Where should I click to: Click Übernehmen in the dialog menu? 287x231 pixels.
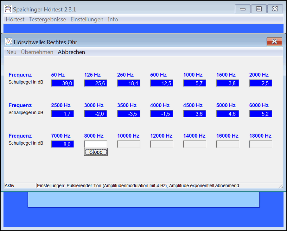click(37, 52)
